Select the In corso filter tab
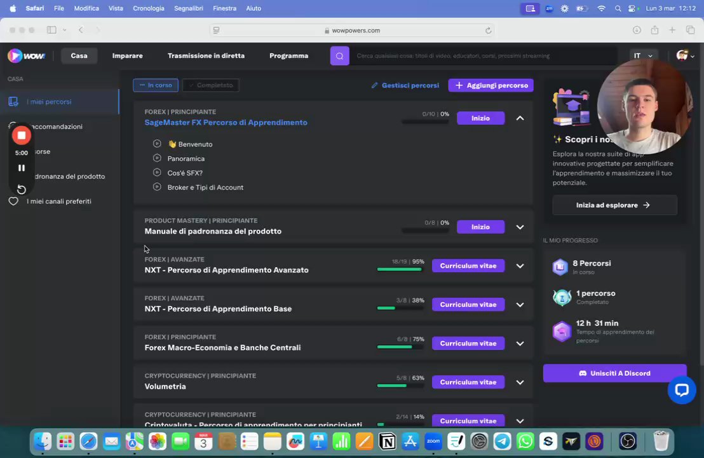The height and width of the screenshot is (458, 704). tap(155, 85)
